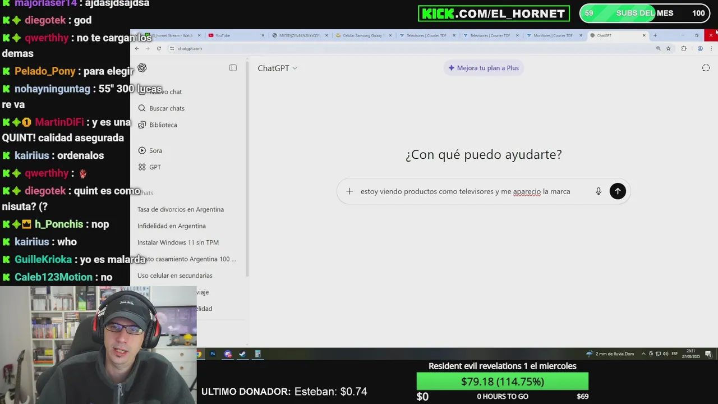Open a new browser tab with plus
This screenshot has width=718, height=404.
click(655, 35)
